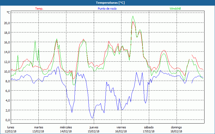Click the Temperaturas [°C] title bar
The height and width of the screenshot is (134, 215).
pyautogui.click(x=107, y=3)
